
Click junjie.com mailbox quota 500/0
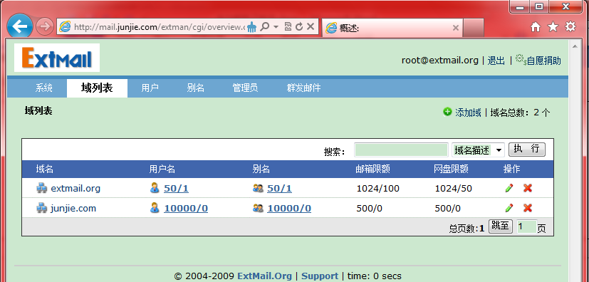[369, 208]
